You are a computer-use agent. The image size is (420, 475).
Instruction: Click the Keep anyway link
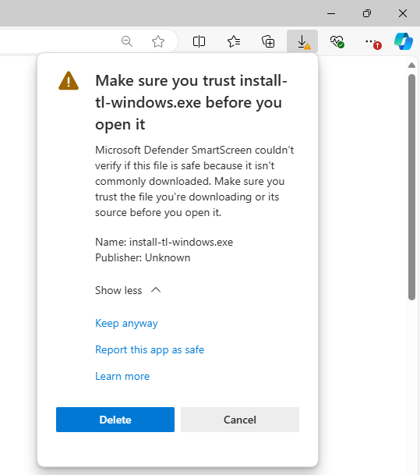coord(126,323)
